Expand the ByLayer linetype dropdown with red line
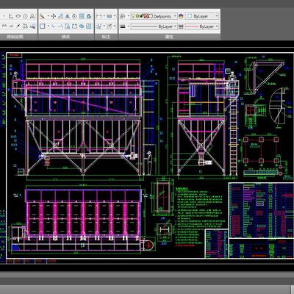The height and width of the screenshot is (294, 294). coord(201,26)
